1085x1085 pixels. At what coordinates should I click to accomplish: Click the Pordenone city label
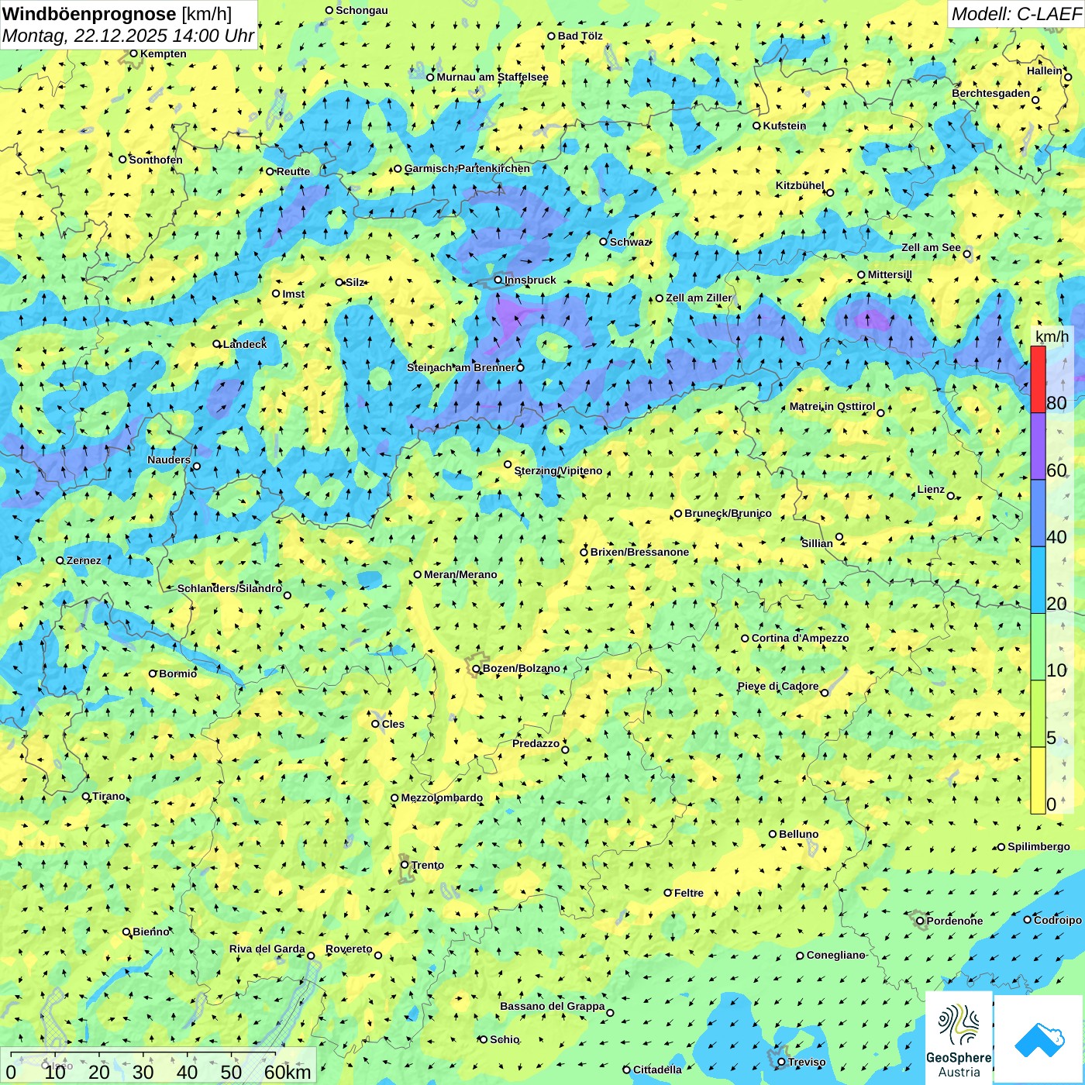(955, 921)
